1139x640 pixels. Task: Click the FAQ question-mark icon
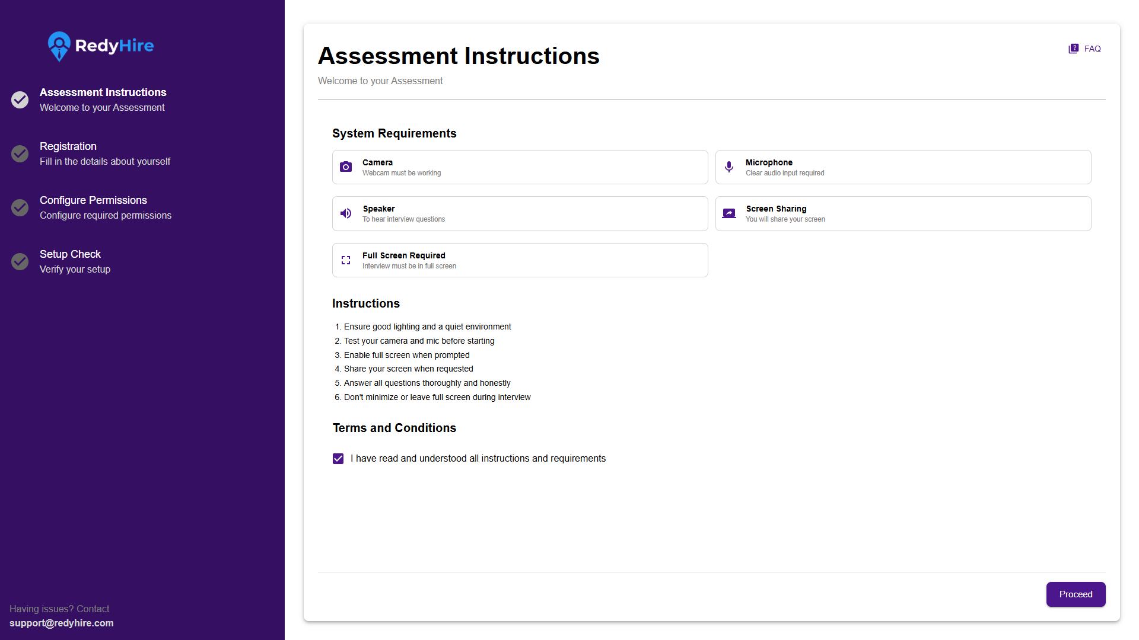click(x=1074, y=49)
